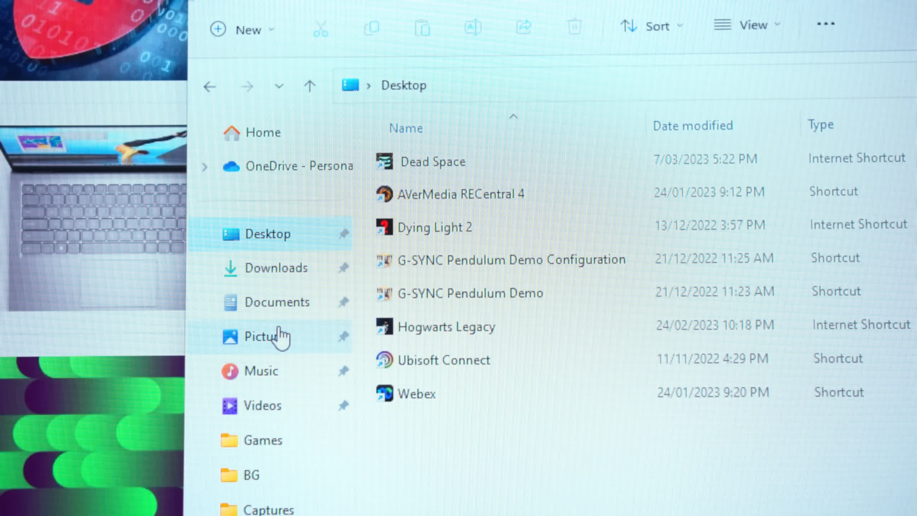
Task: Click the laptop photo in background window
Action: [x=93, y=218]
